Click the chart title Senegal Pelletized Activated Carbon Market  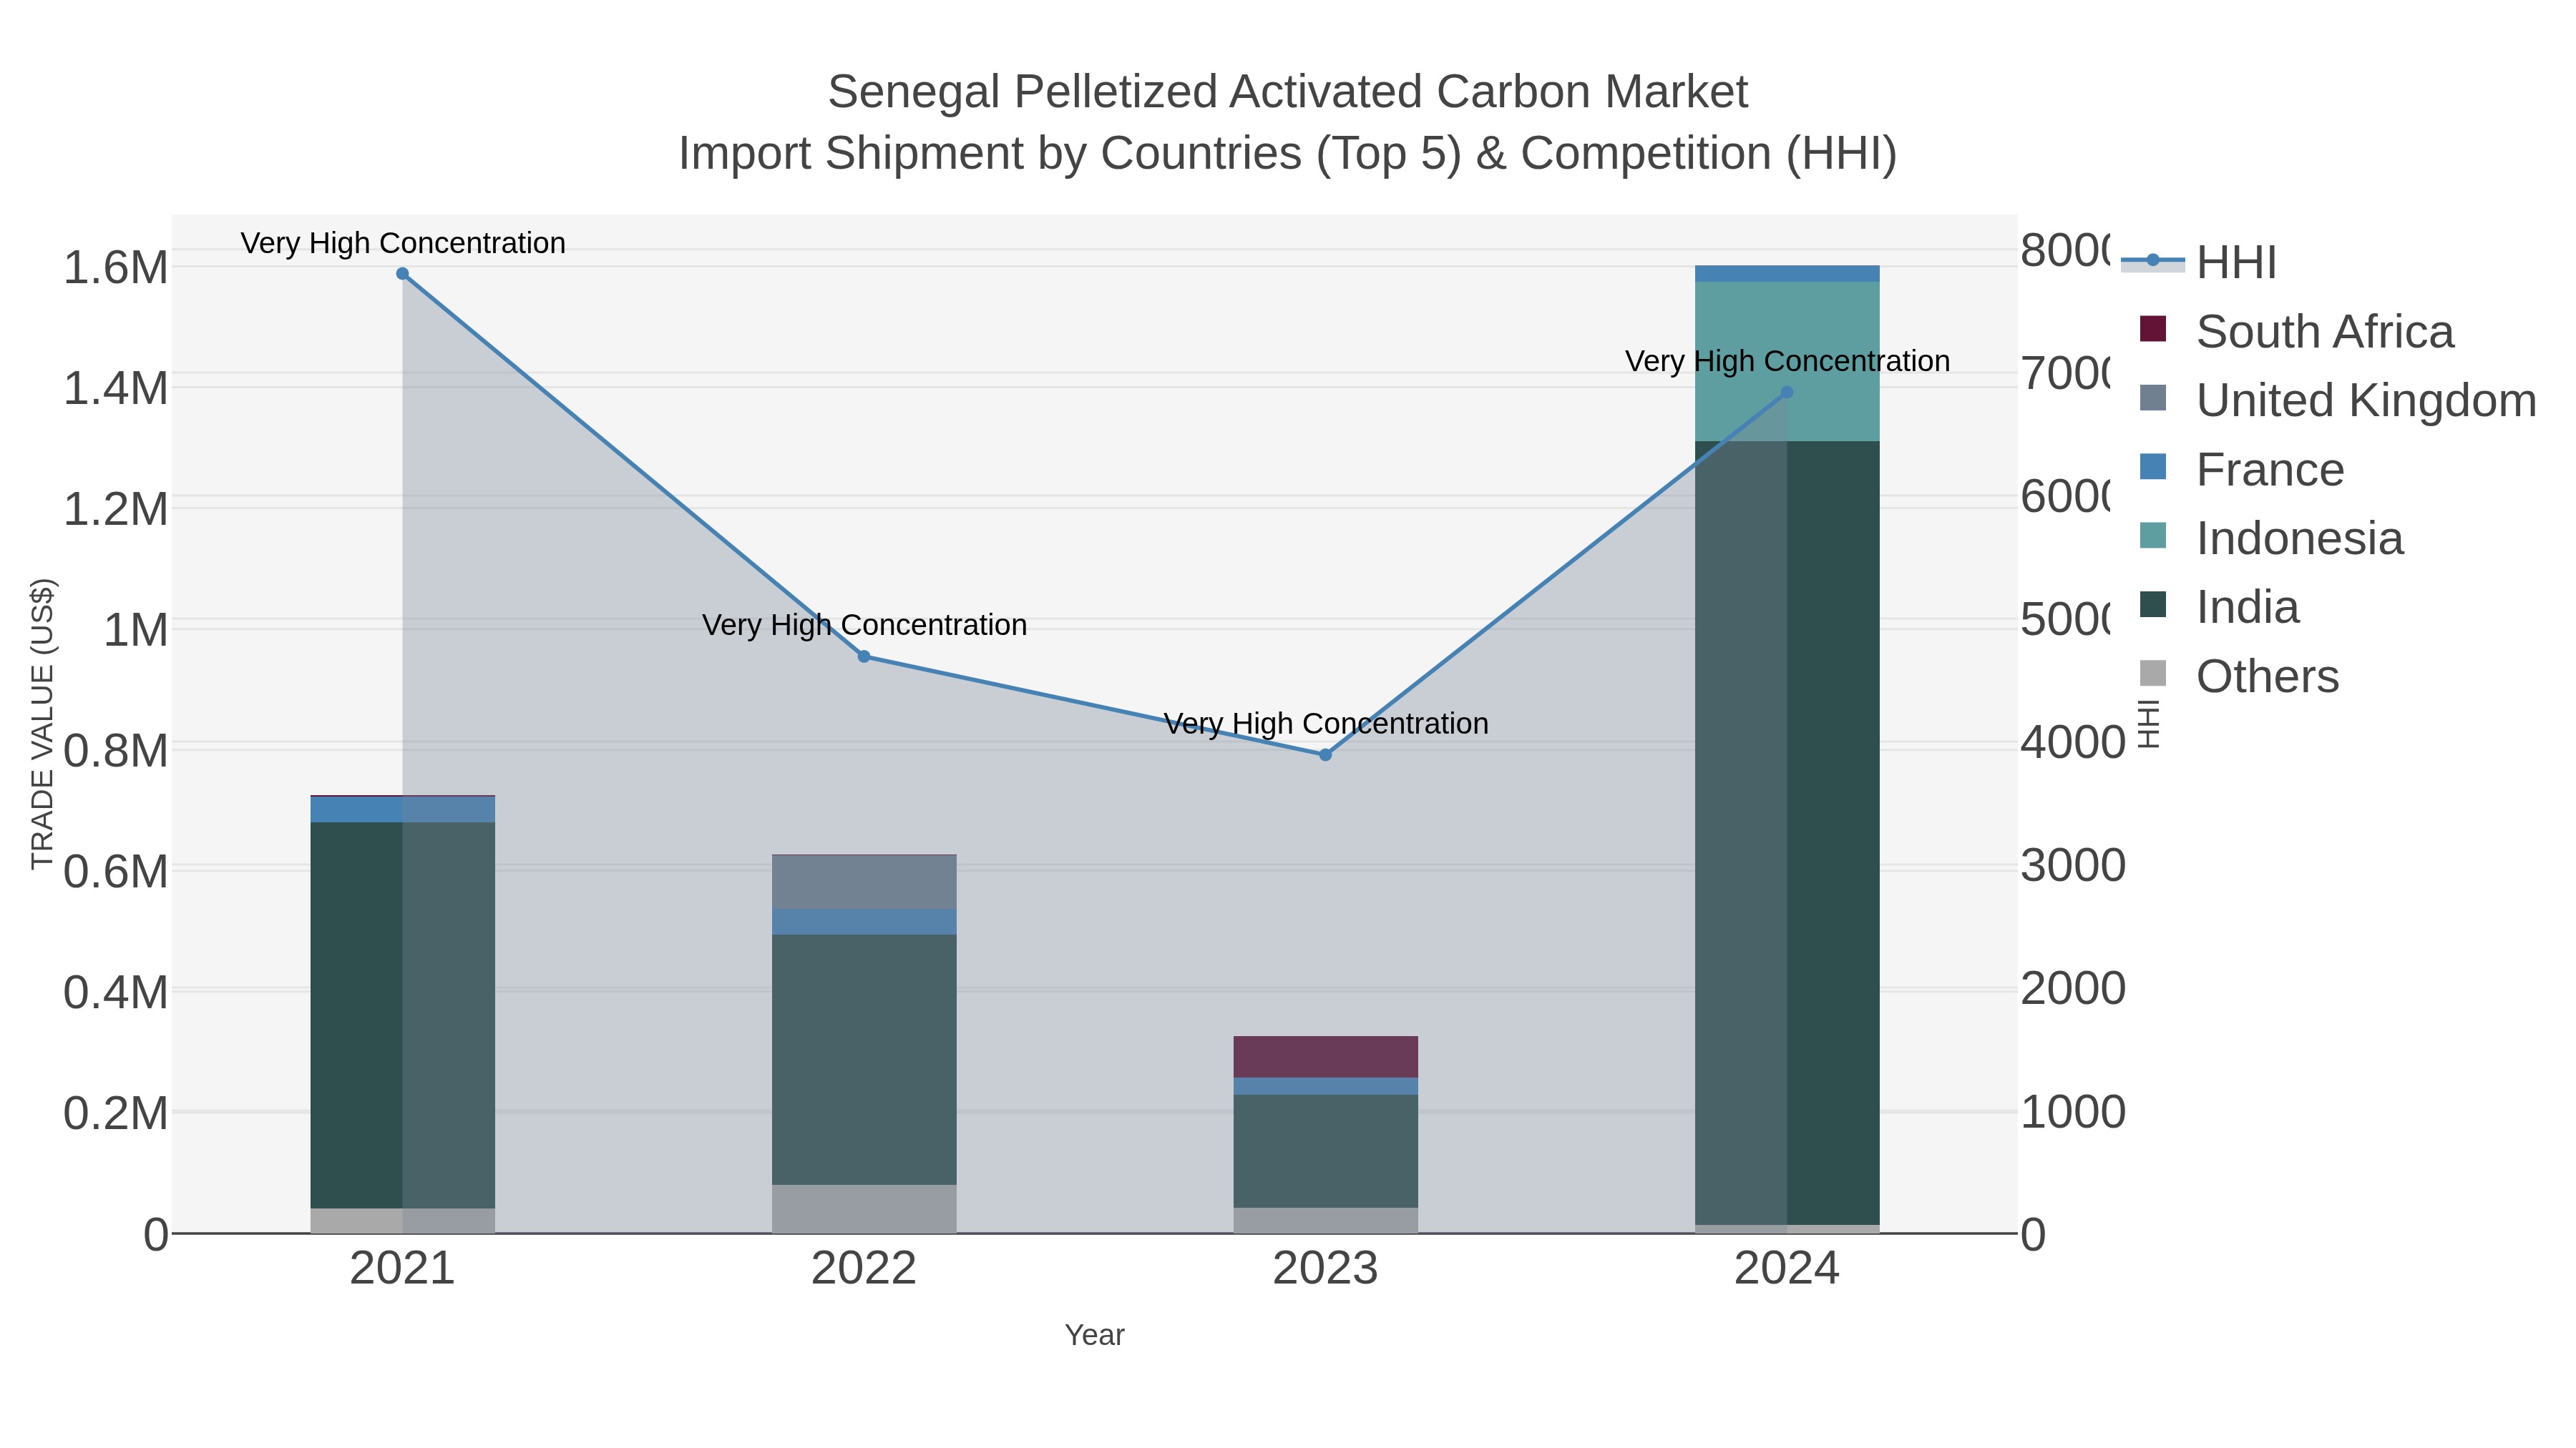[1288, 92]
